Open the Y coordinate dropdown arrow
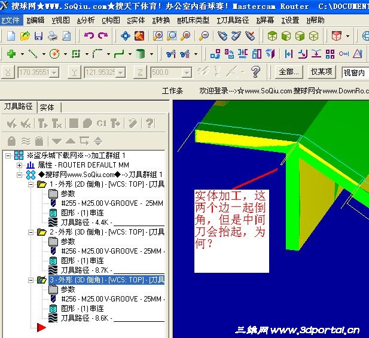Screen dimensions: 369x338 point(121,72)
